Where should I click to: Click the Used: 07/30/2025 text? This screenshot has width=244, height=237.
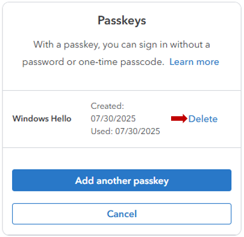(x=125, y=131)
